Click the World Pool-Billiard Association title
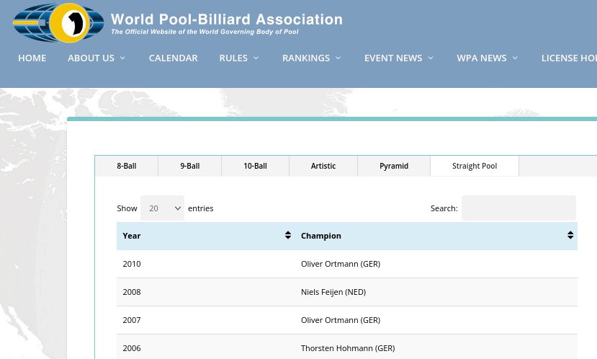The image size is (597, 359). [226, 19]
